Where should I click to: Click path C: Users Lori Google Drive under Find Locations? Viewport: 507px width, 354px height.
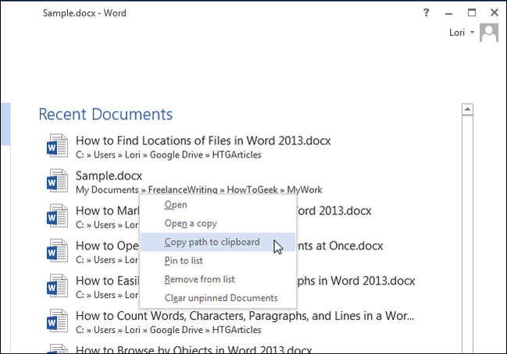click(169, 155)
